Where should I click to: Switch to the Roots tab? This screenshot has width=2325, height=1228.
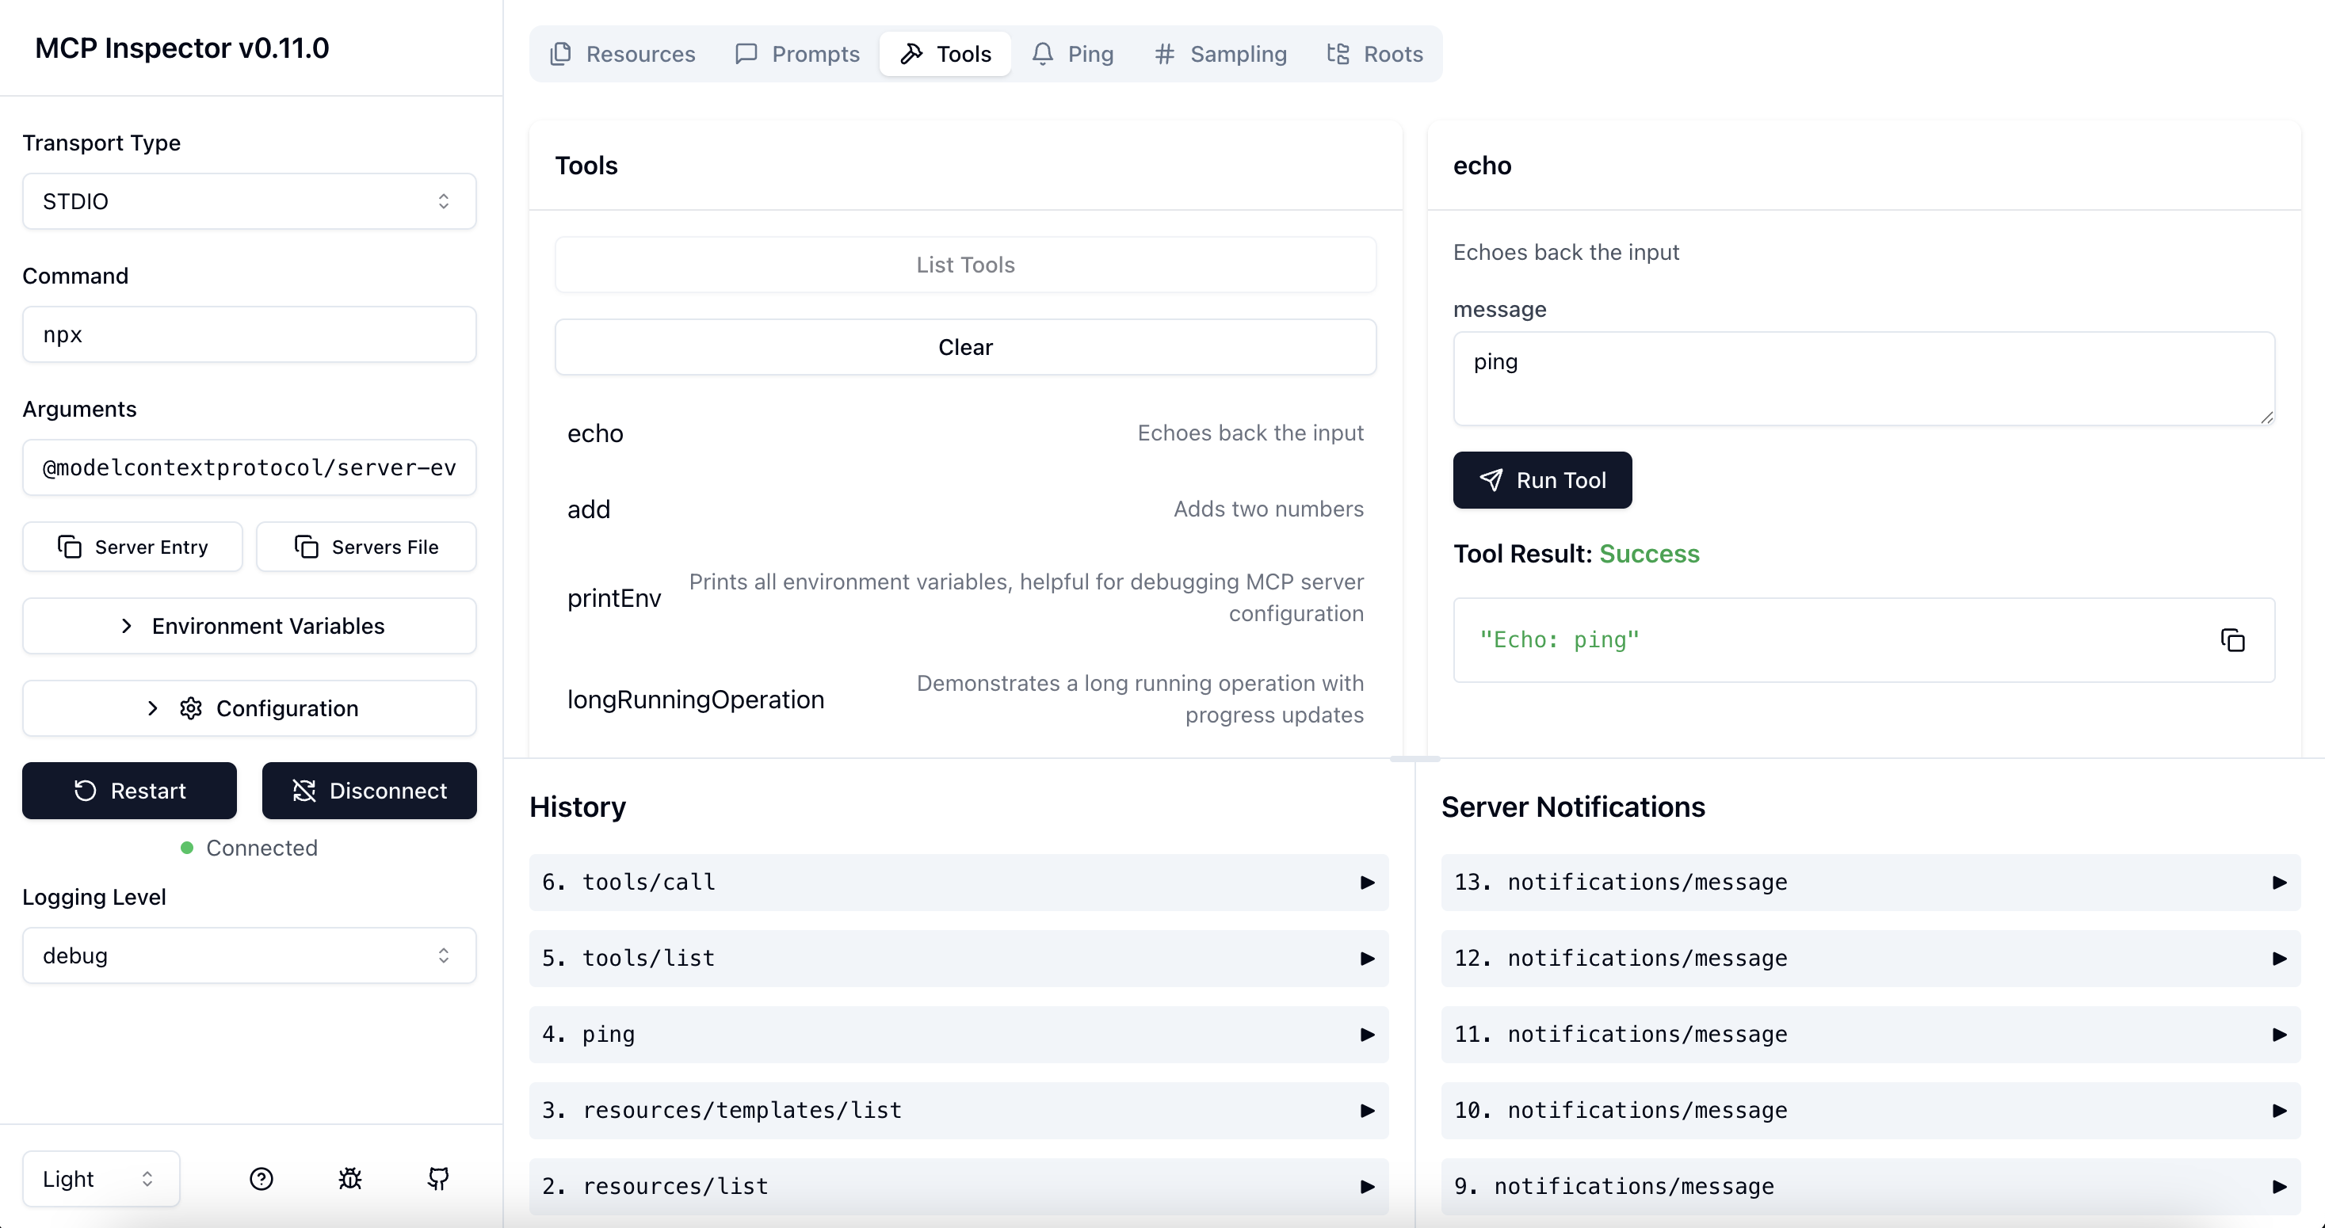(x=1374, y=53)
